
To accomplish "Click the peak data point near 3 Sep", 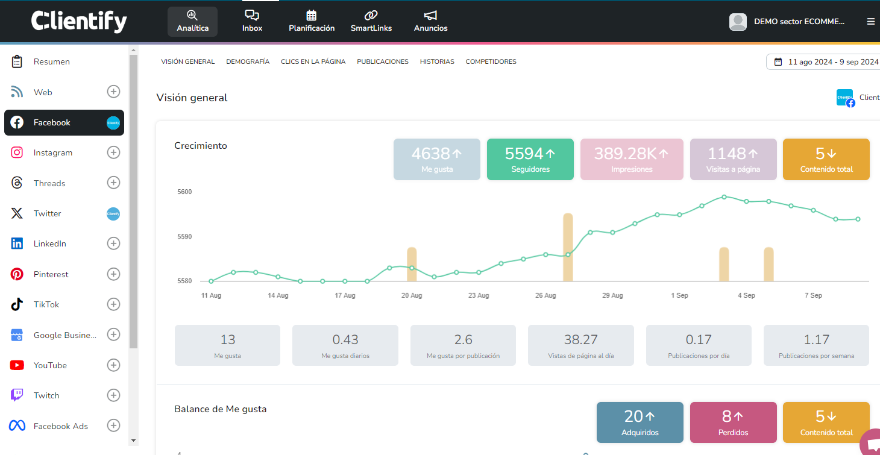I will pos(724,196).
